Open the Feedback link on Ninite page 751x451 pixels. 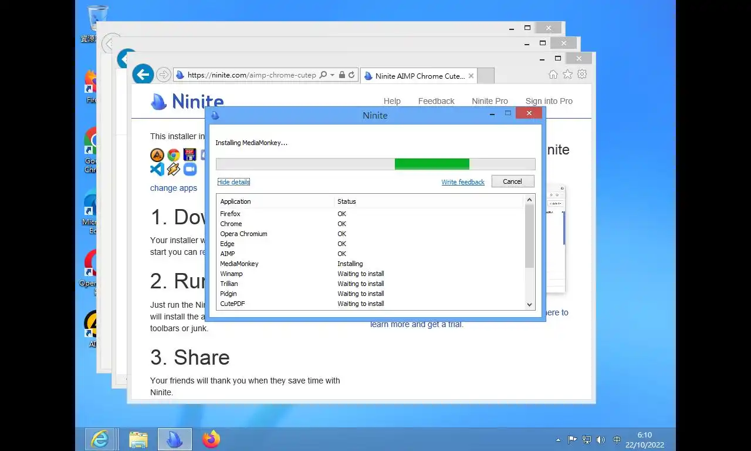coord(436,101)
